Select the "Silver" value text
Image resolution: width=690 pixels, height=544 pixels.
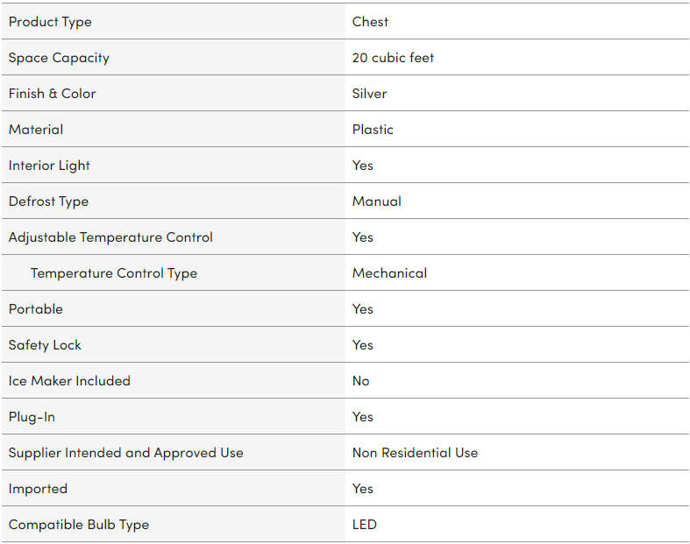(x=369, y=94)
